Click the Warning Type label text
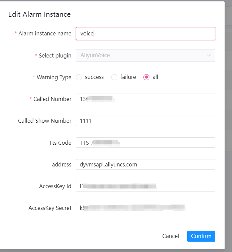Image resolution: width=232 pixels, height=252 pixels. [54, 77]
